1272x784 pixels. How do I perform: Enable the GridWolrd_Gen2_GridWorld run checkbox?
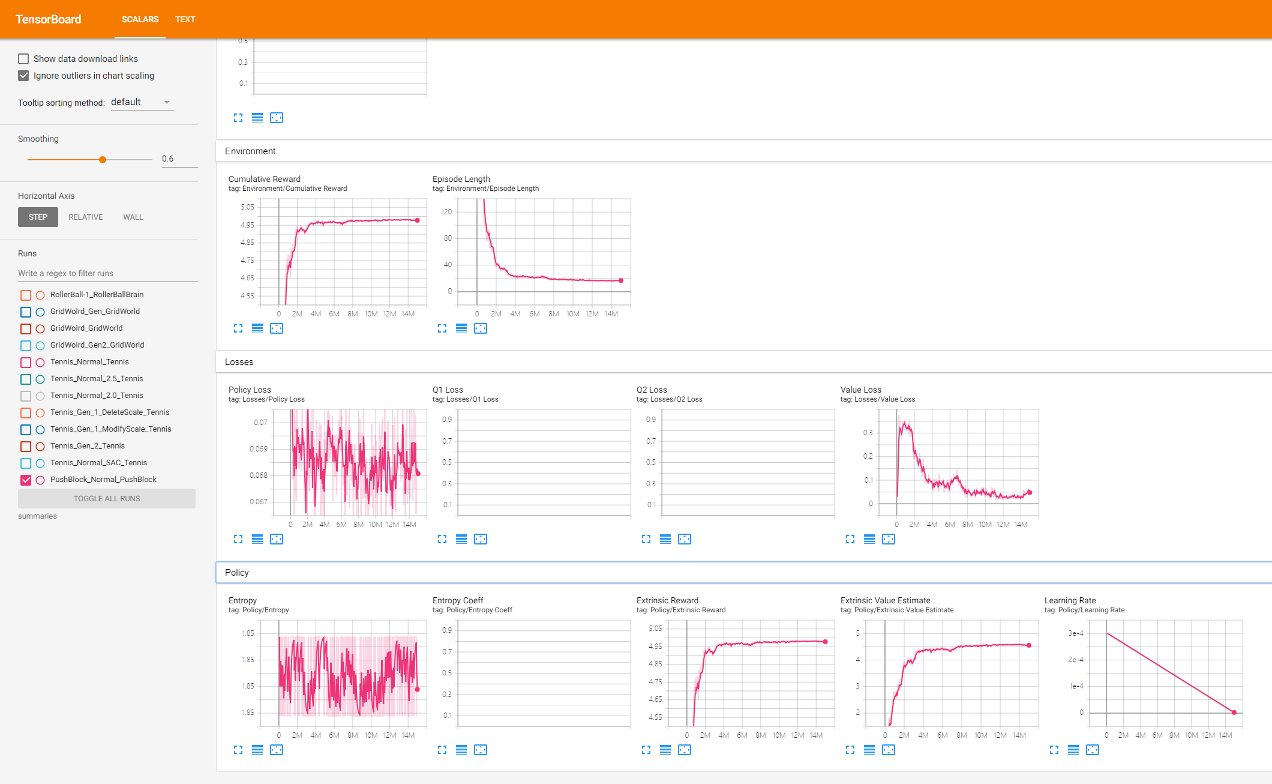click(x=26, y=345)
